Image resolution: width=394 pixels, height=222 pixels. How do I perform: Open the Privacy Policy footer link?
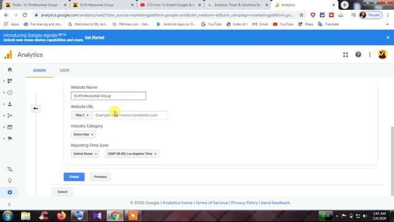244,203
